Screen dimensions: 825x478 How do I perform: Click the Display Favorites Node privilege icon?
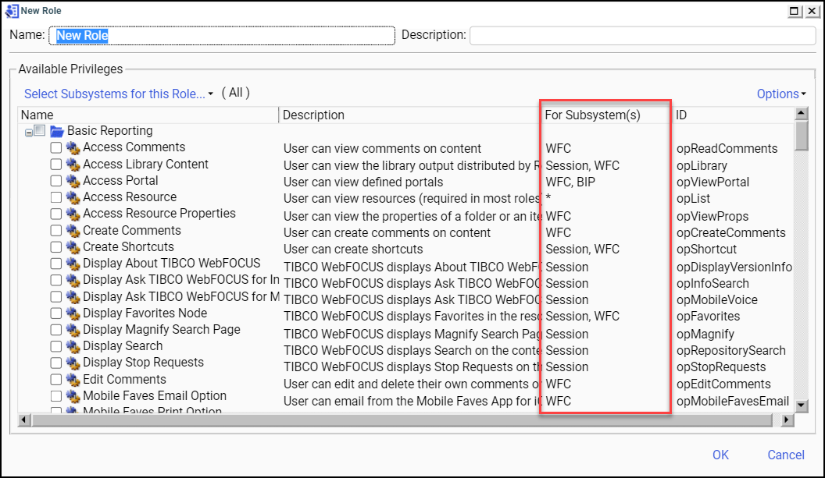(72, 313)
